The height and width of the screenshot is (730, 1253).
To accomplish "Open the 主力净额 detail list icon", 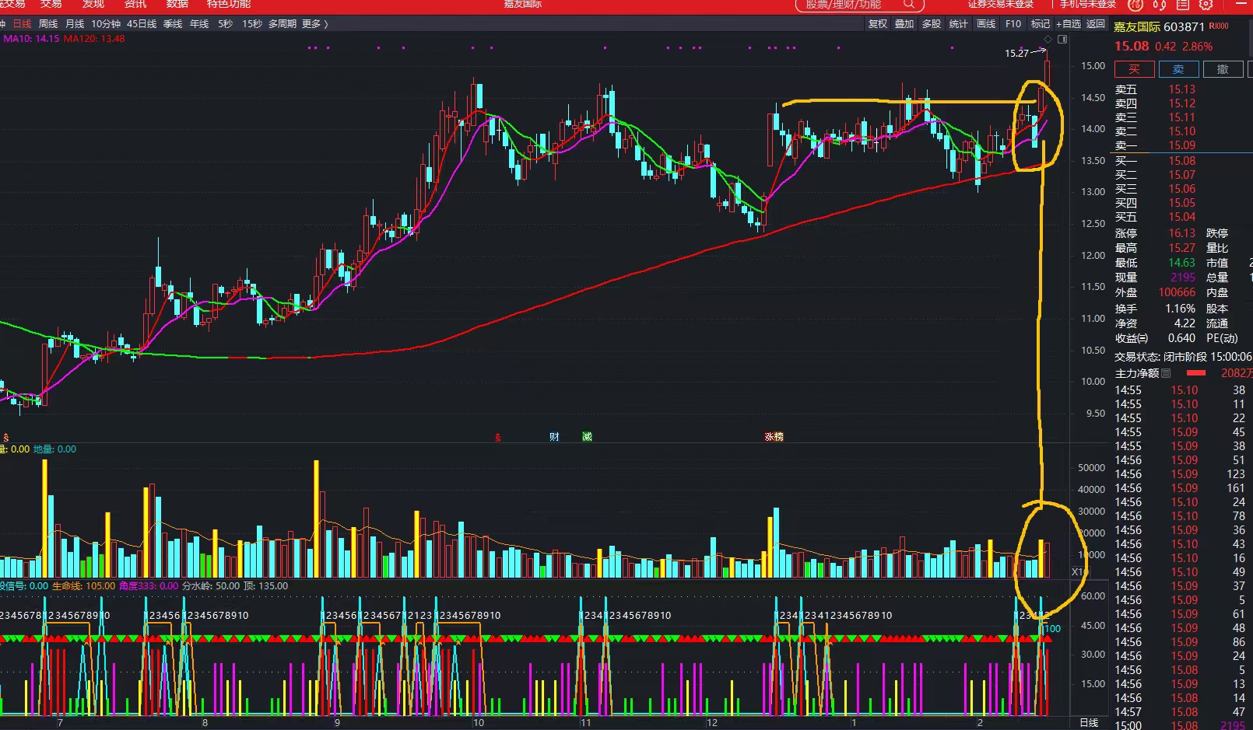I will 1166,373.
